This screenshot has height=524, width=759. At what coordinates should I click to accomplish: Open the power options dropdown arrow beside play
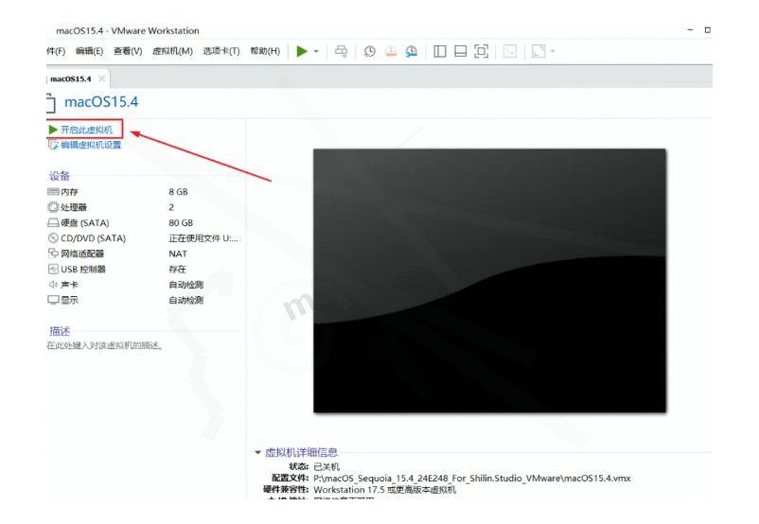316,51
